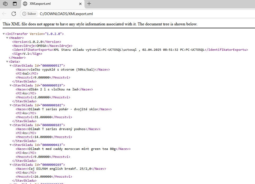Click the IdentifikatorExportu line
Screen dimensions: 255x184
coord(130,50)
